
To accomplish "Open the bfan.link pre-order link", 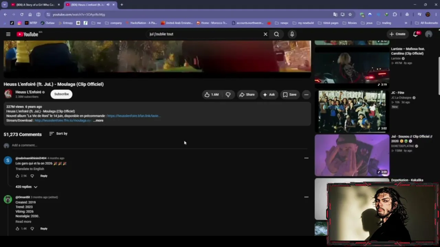I will [x=134, y=116].
